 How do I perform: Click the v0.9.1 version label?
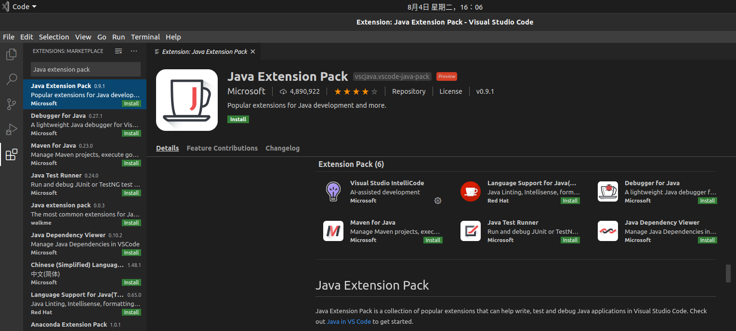(485, 91)
